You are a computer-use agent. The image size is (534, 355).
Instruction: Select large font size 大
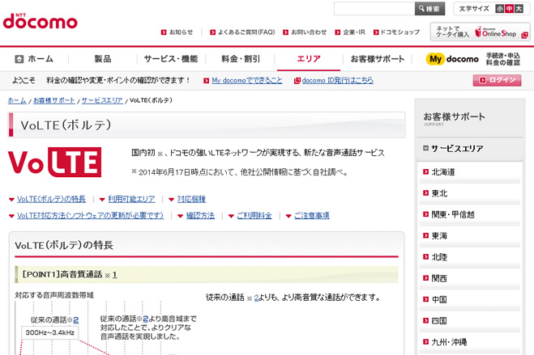519,9
